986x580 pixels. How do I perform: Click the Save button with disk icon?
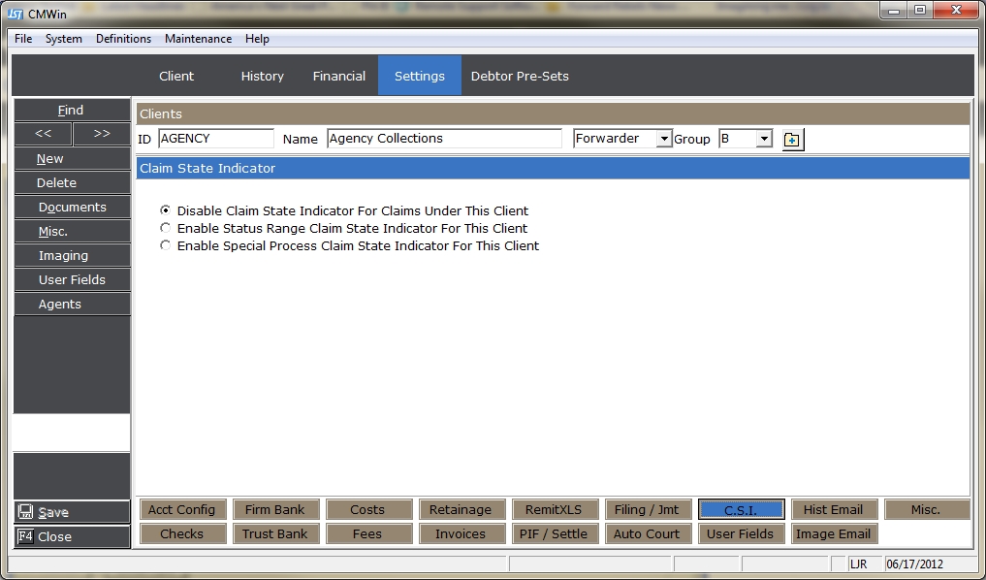(72, 512)
